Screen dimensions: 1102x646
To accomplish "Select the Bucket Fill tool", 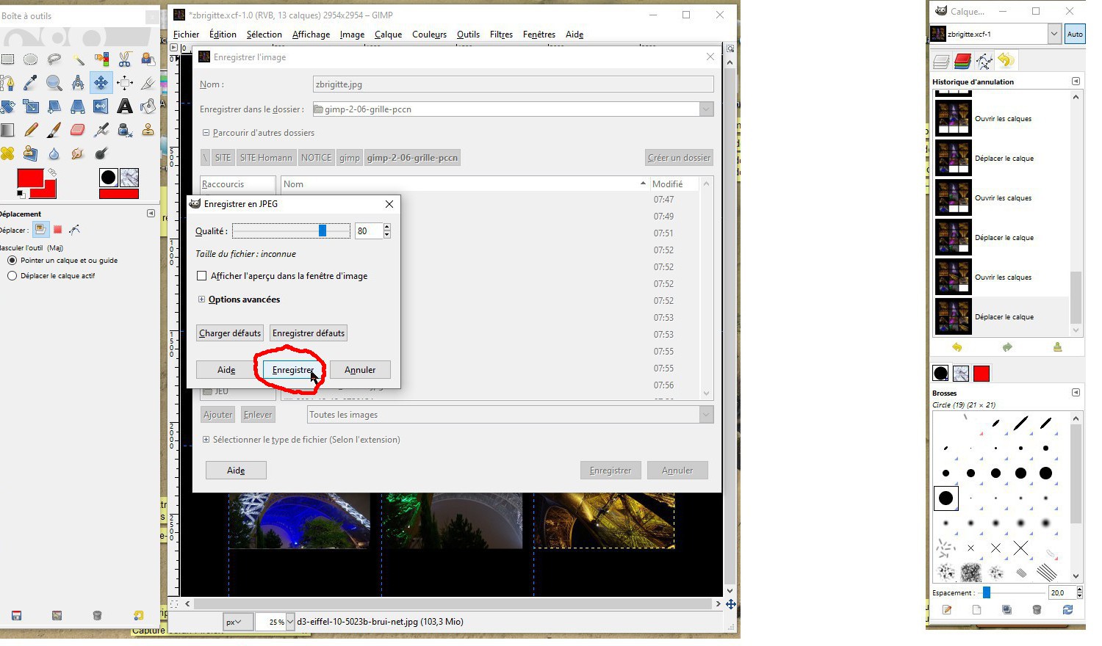I will coord(148,106).
